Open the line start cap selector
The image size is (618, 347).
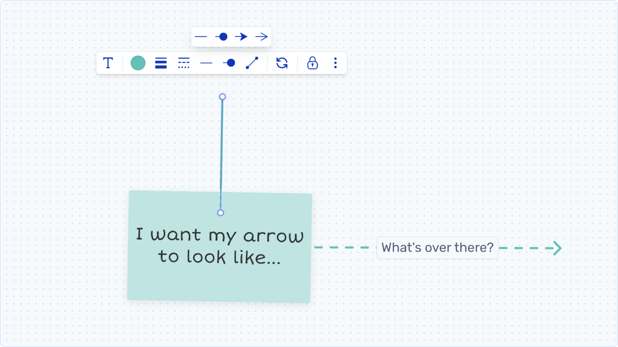pos(206,63)
